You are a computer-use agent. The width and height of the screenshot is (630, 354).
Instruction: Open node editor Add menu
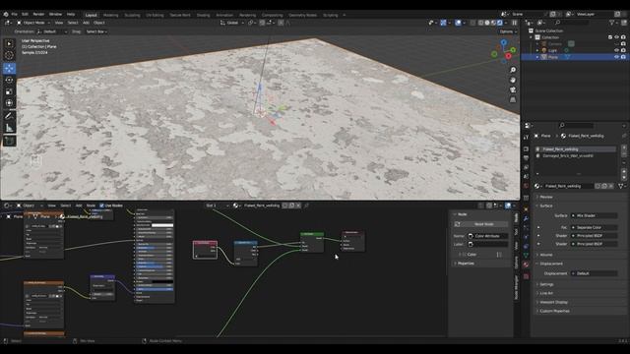pyautogui.click(x=79, y=206)
